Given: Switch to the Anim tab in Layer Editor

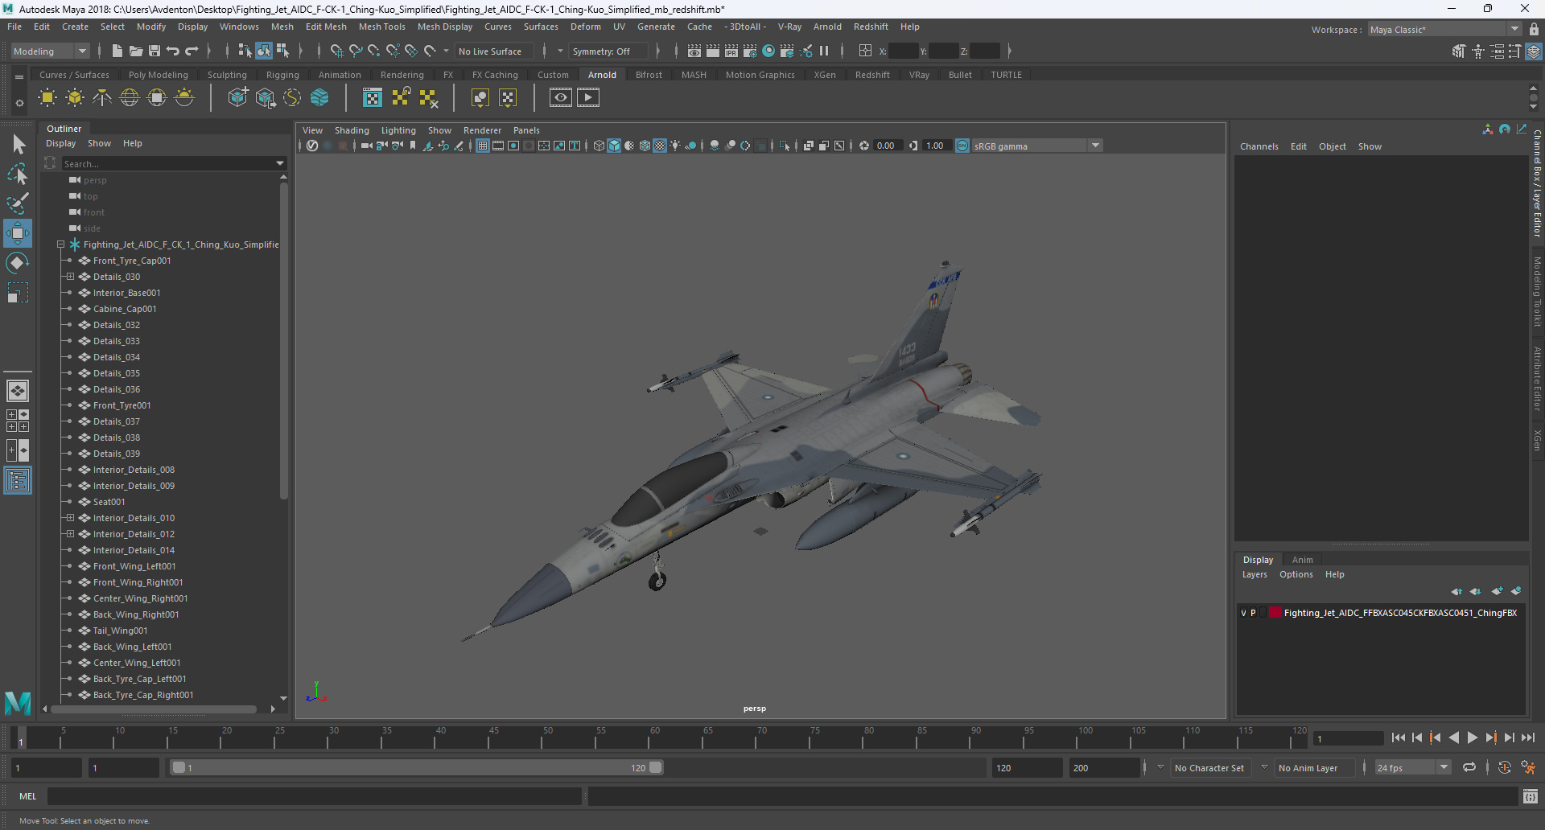Looking at the screenshot, I should coord(1302,560).
